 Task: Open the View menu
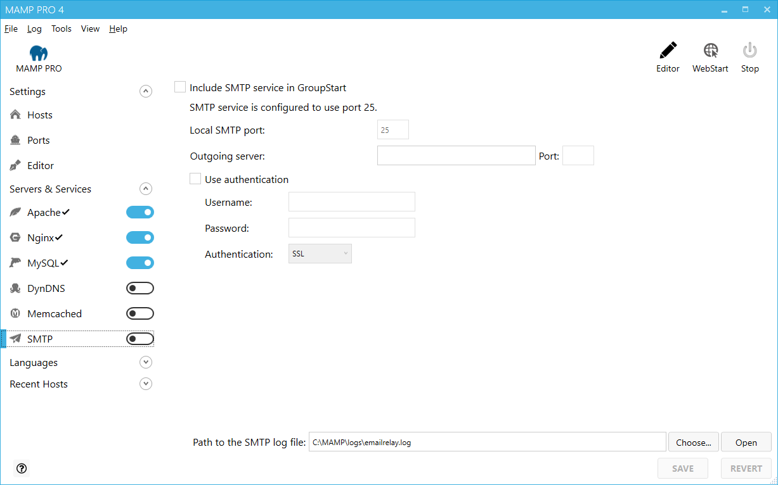click(90, 28)
